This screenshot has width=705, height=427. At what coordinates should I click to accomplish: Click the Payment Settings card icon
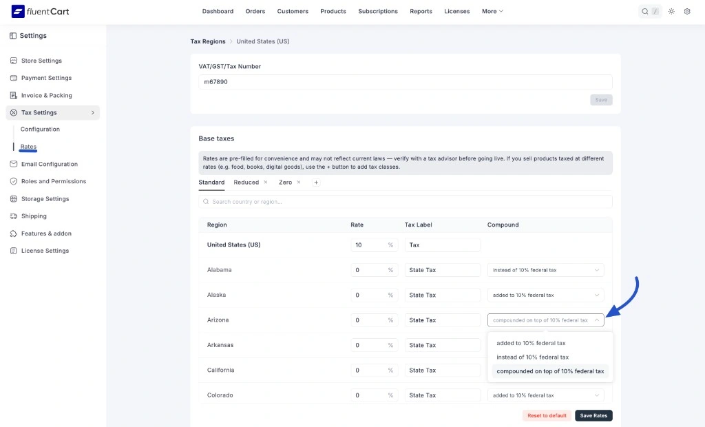click(14, 78)
